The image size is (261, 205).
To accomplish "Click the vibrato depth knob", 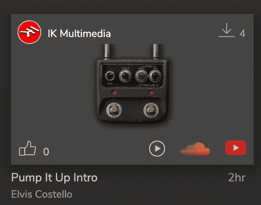I will [141, 75].
